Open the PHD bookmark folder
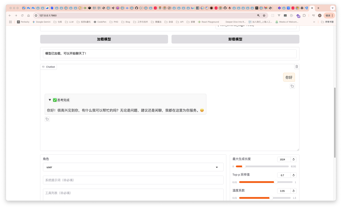This screenshot has width=342, height=208. [x=114, y=22]
